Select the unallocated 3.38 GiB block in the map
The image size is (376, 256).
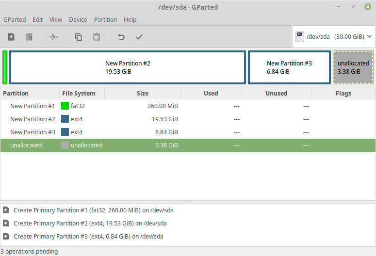point(353,67)
